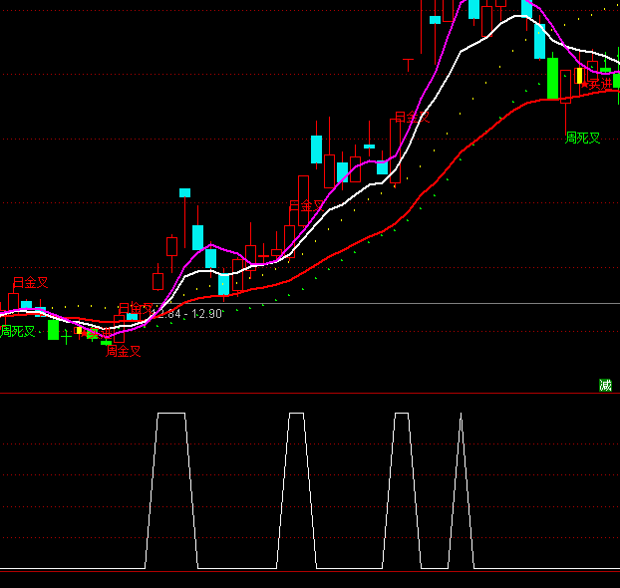
Task: Click the 12.84 - 12.90 price range text
Action: click(187, 313)
